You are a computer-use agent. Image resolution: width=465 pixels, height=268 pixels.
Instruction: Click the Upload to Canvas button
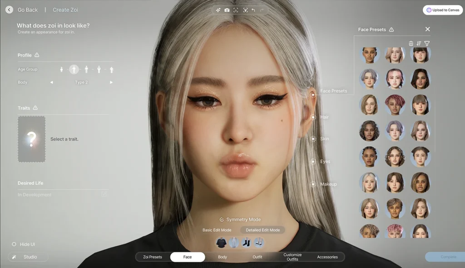(443, 10)
